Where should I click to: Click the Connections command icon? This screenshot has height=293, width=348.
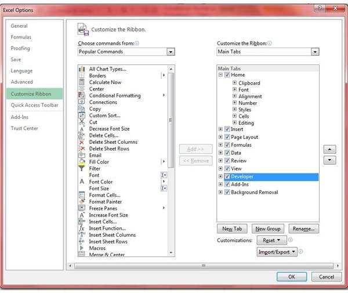coord(82,102)
